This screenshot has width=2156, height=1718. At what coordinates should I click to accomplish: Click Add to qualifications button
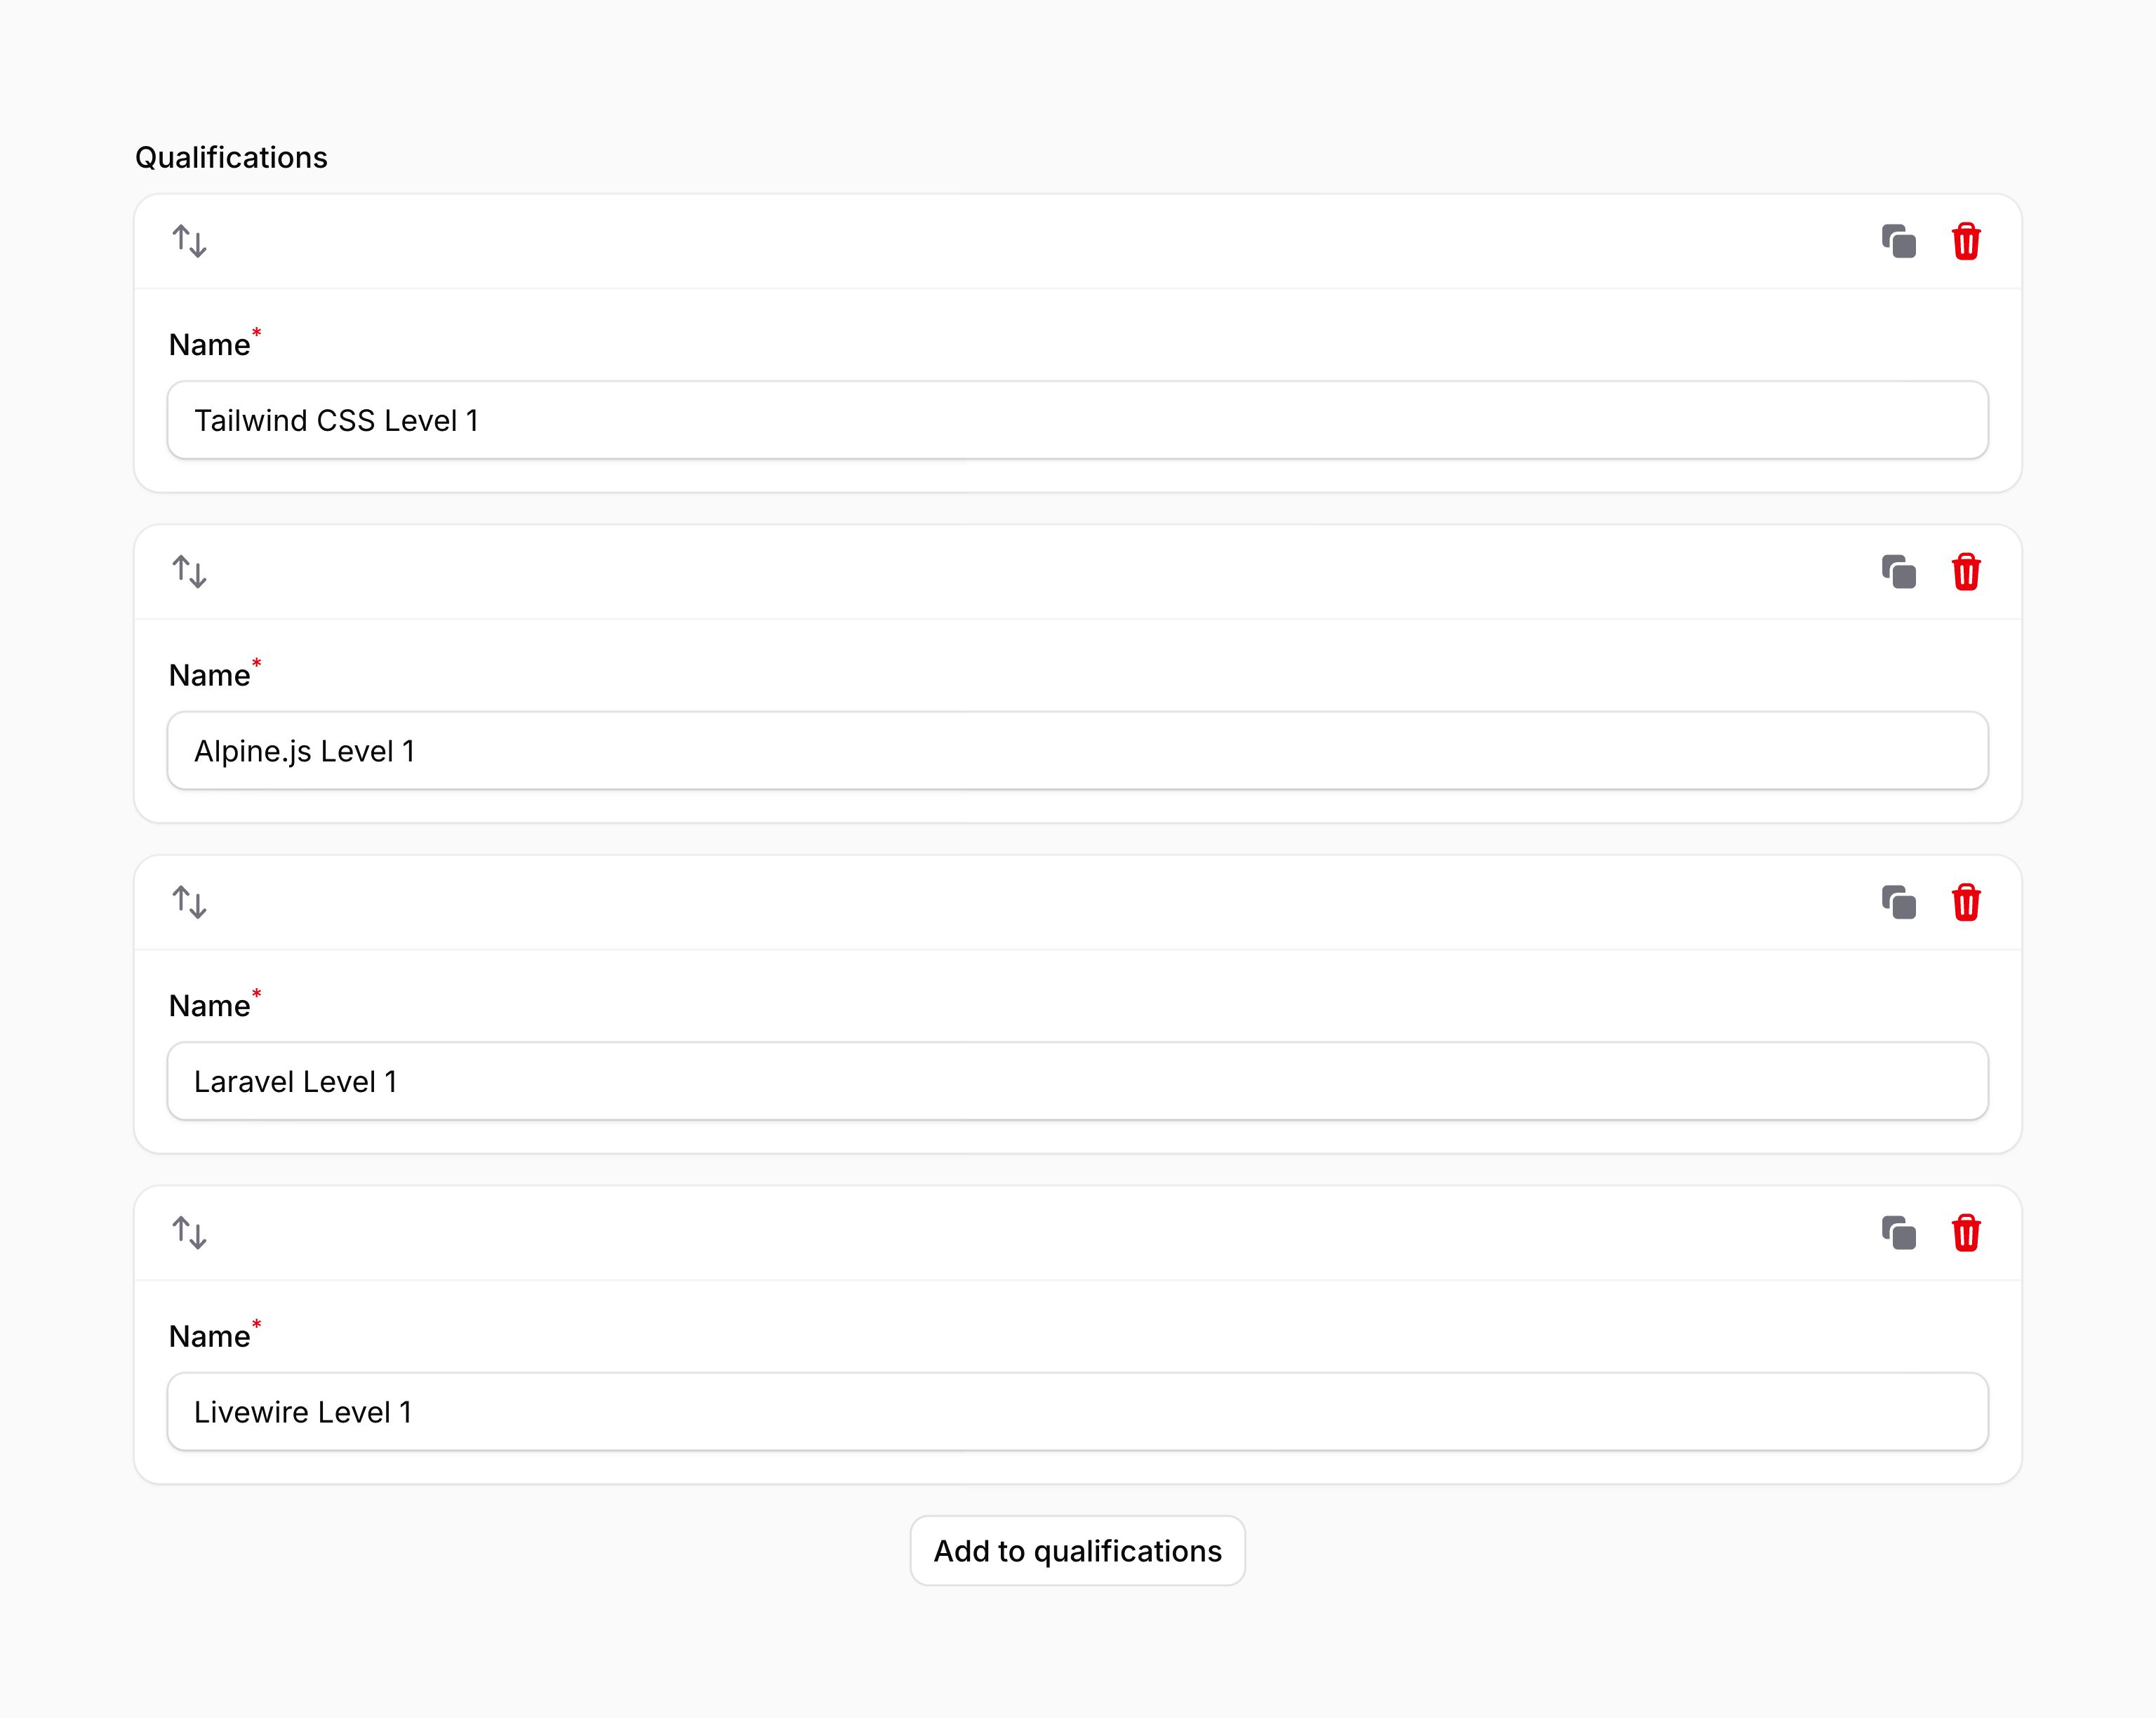[x=1077, y=1551]
